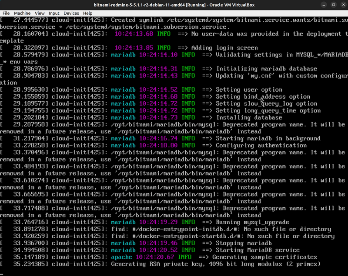Open the File menu

pyautogui.click(x=6, y=13)
